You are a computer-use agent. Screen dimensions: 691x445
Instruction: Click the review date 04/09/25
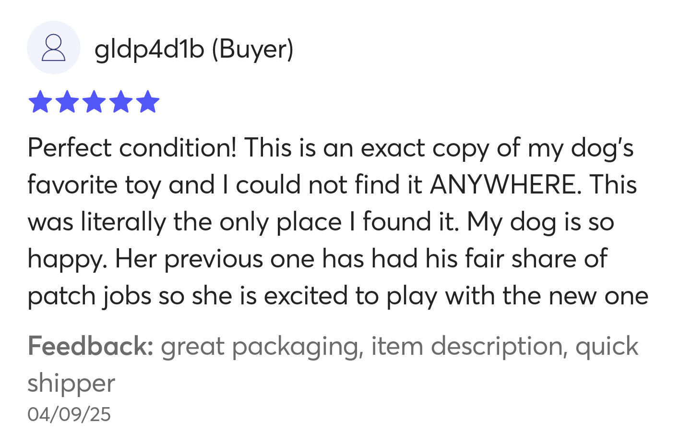click(69, 414)
